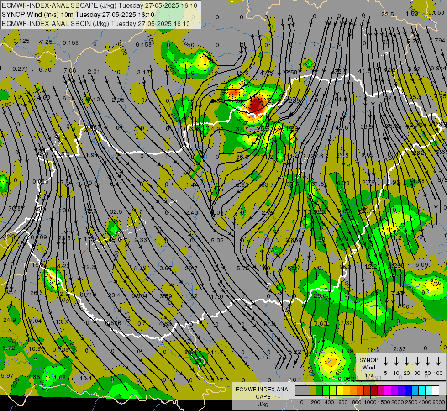Pick the orange swatch left of 800 tick

point(353,390)
